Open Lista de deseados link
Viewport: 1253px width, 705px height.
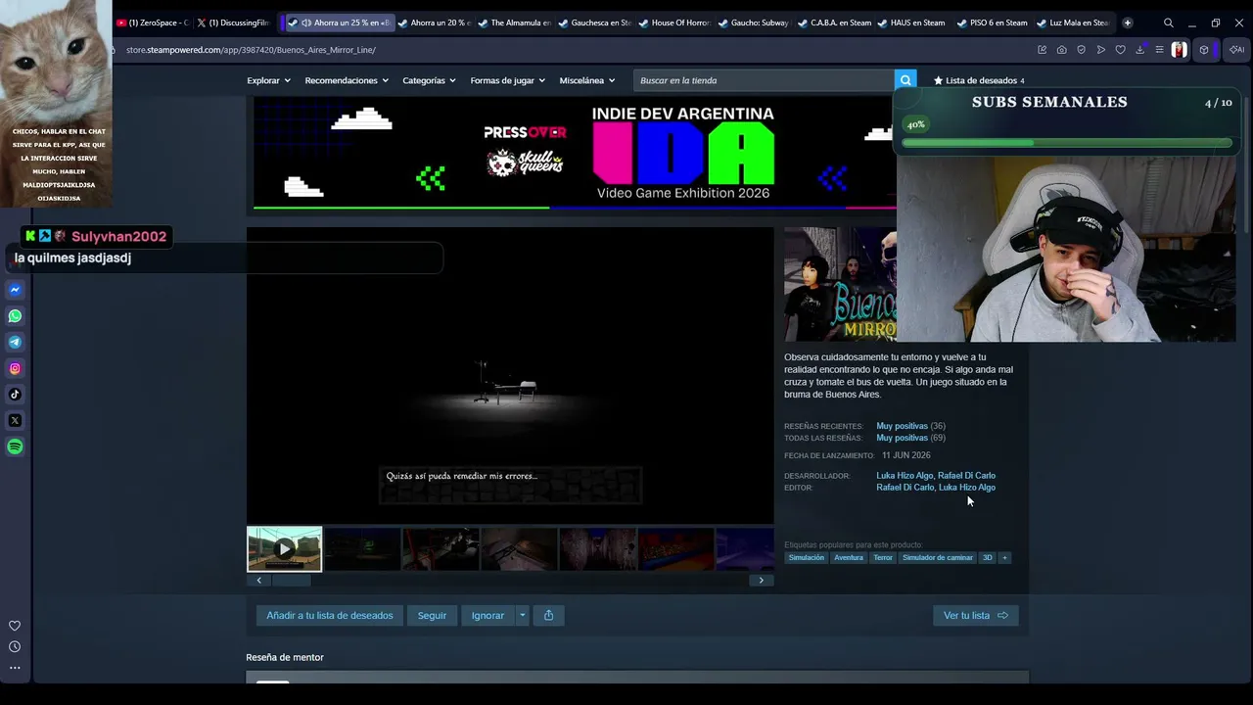(x=979, y=80)
